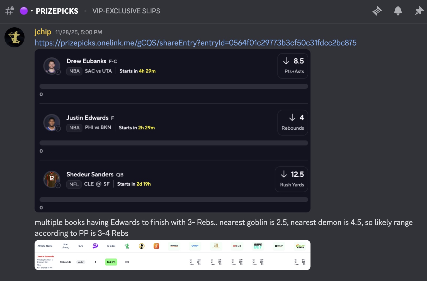Click Shedeur Sanders player photo
The width and height of the screenshot is (427, 281).
[x=52, y=179]
